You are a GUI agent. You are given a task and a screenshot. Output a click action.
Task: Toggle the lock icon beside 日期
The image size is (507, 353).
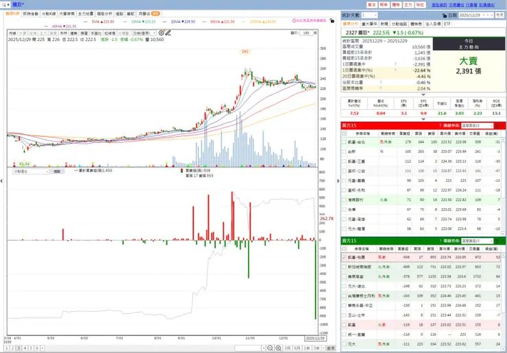point(444,15)
